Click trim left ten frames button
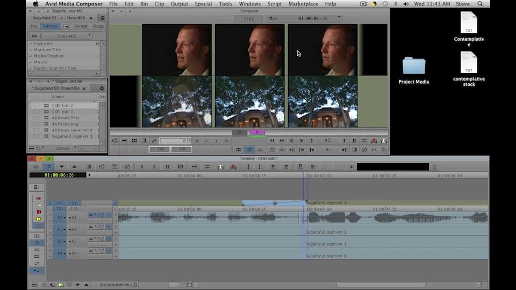This screenshot has height=290, width=516. (197, 141)
